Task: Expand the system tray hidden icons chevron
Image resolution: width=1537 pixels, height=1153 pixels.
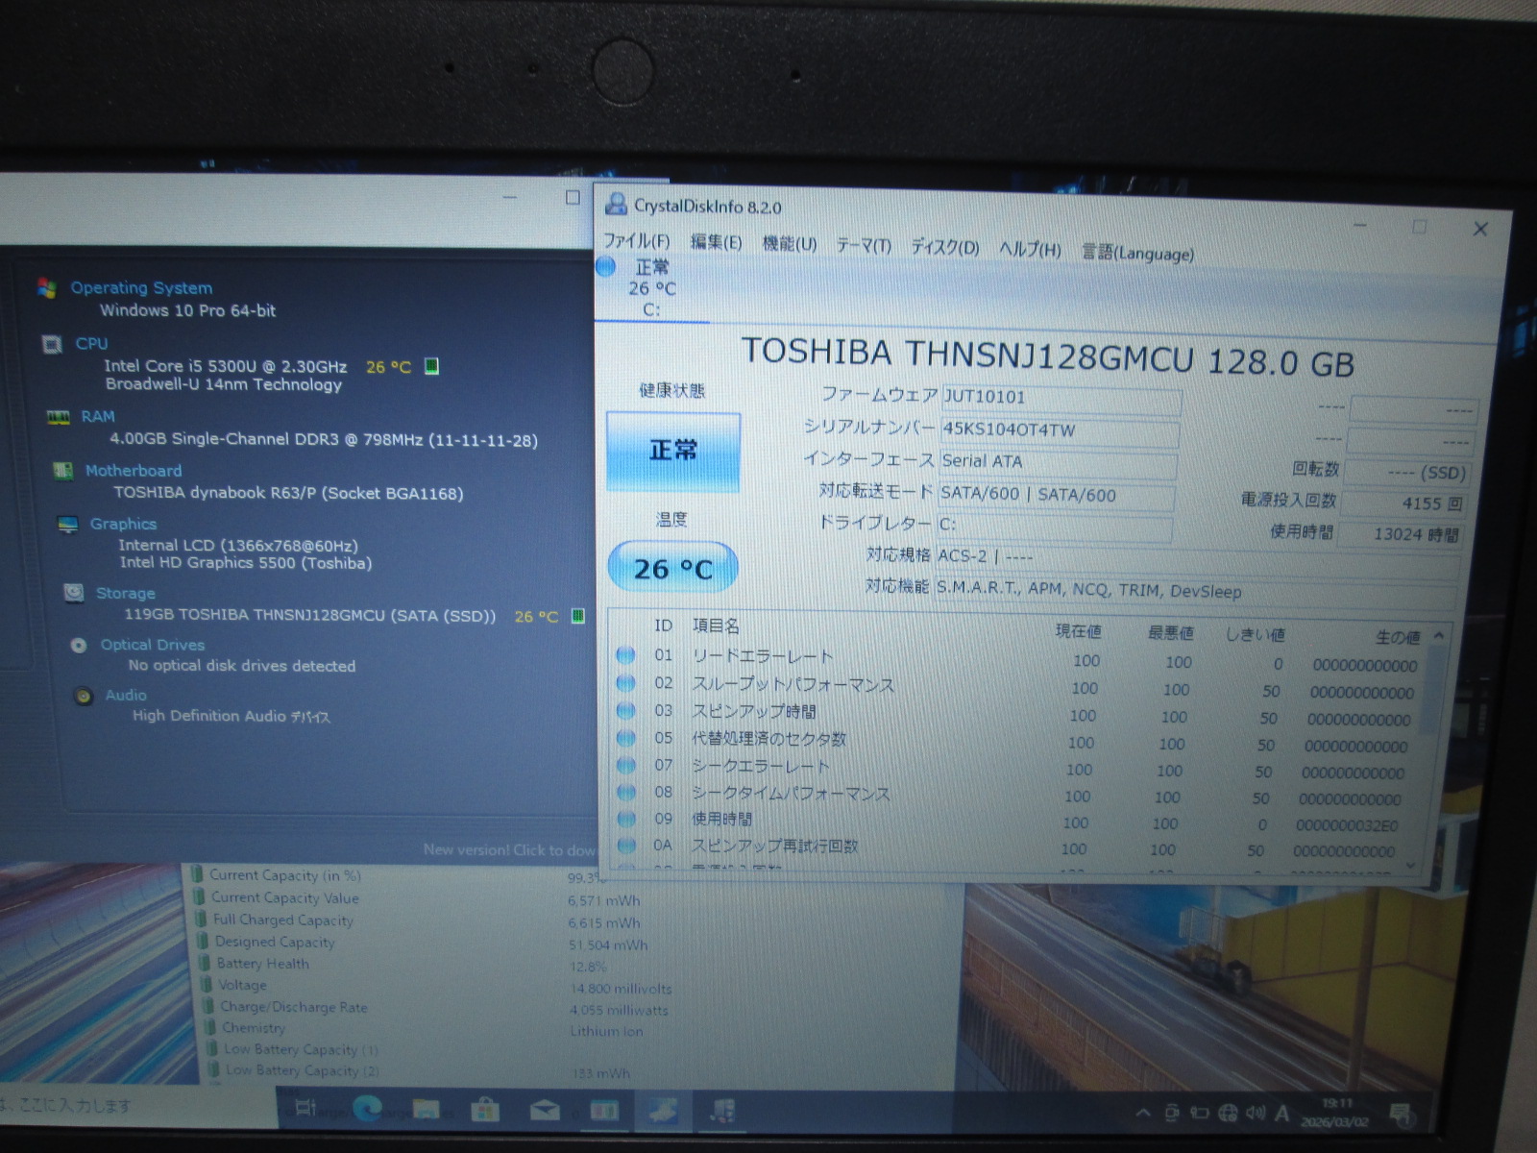Action: click(x=1142, y=1113)
